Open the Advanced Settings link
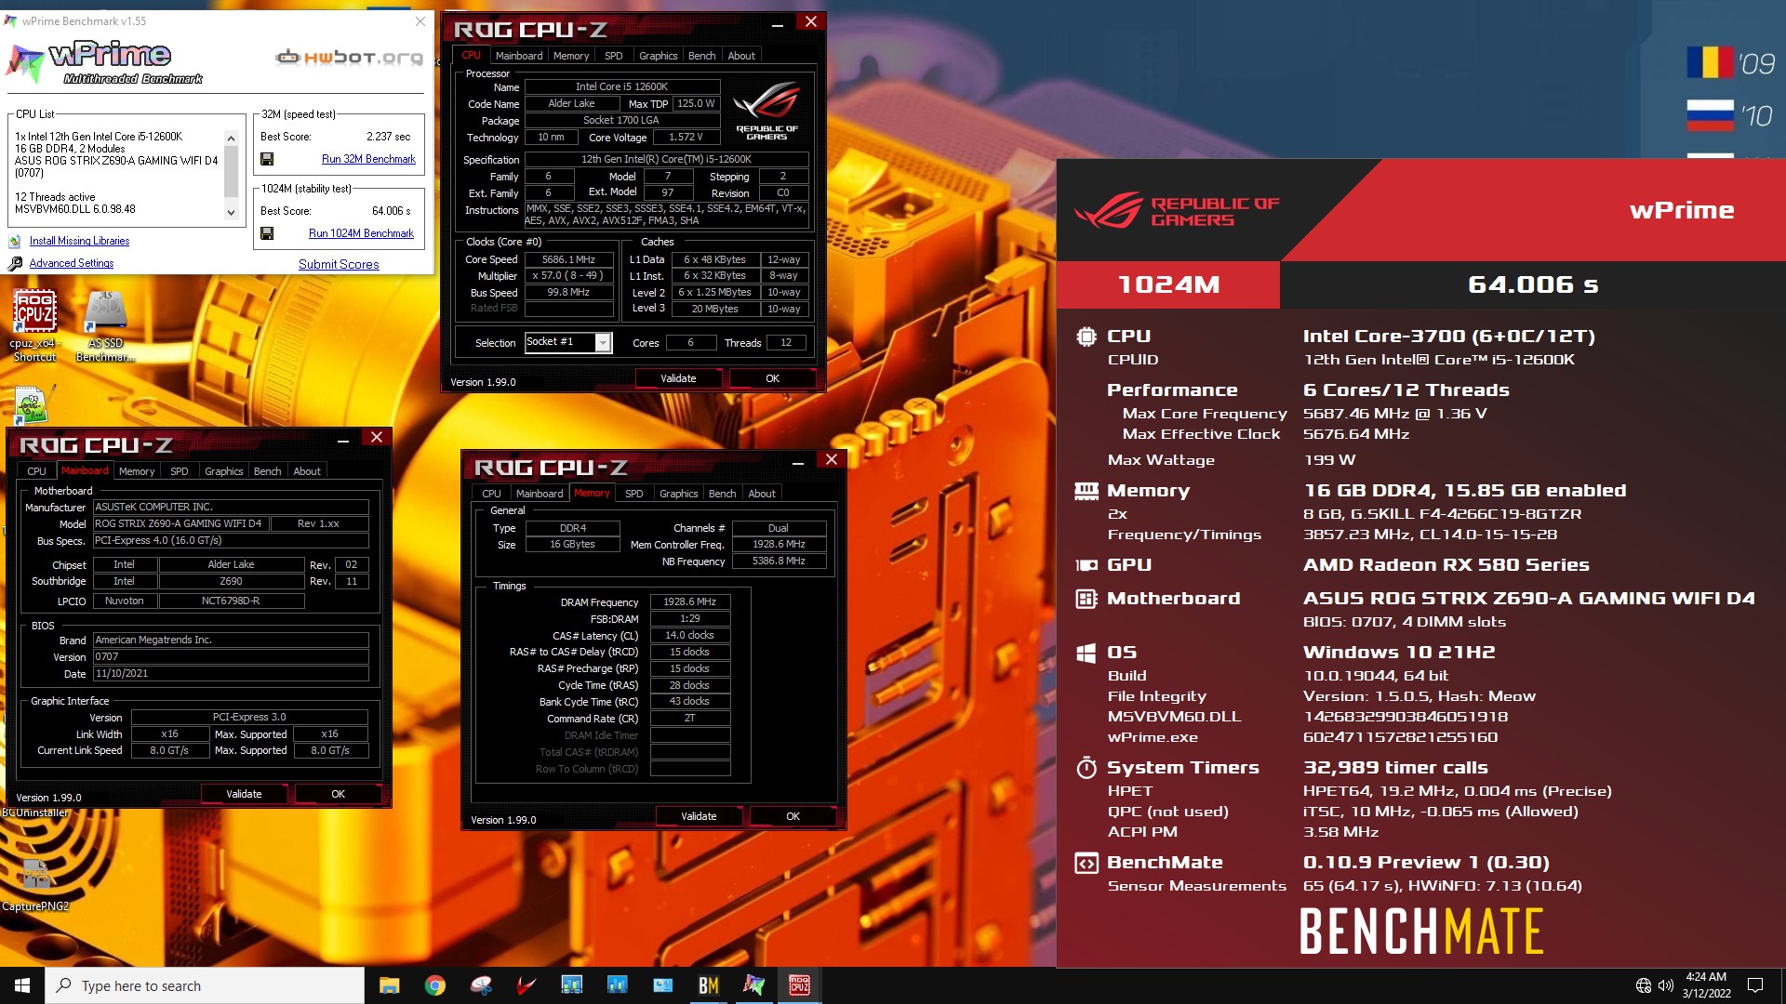The image size is (1786, 1004). click(72, 264)
